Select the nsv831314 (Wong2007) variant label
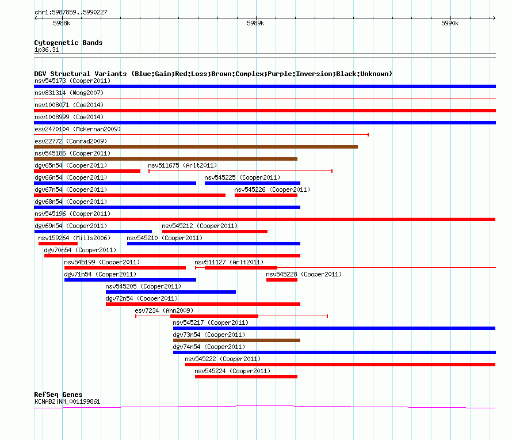 [69, 93]
